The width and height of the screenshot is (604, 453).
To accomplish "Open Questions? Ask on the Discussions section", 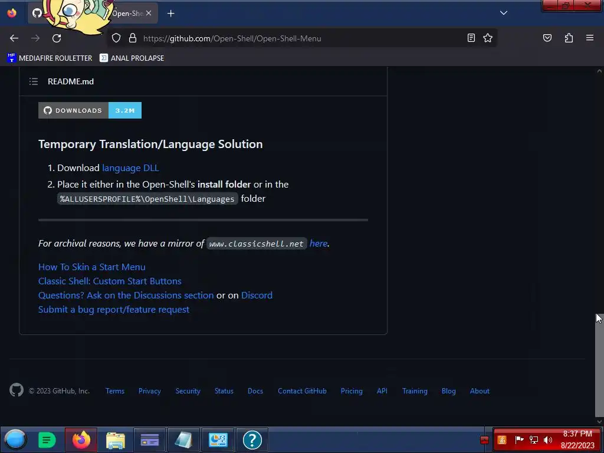I will point(126,295).
